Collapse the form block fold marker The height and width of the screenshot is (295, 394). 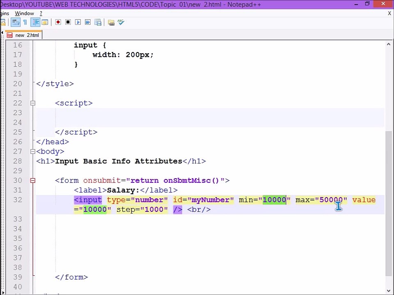[x=33, y=180]
